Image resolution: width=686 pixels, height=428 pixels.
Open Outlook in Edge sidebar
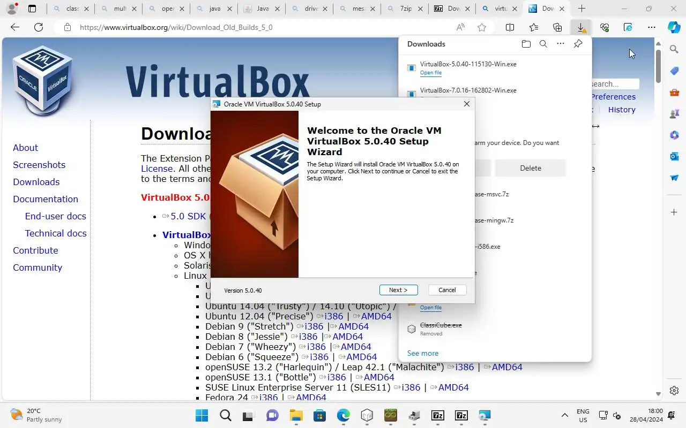tap(674, 156)
